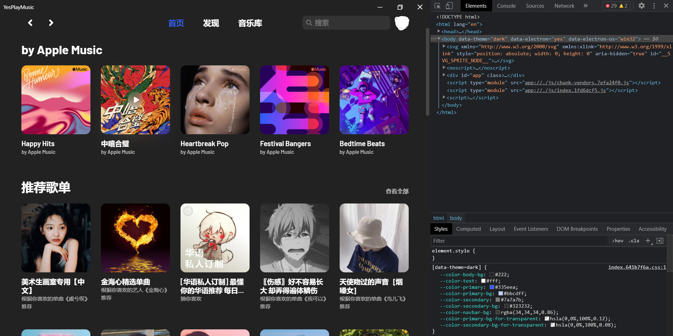Click the play button on 中嘻合璧 cover
Viewport: 673px width, 336px height.
(x=136, y=100)
